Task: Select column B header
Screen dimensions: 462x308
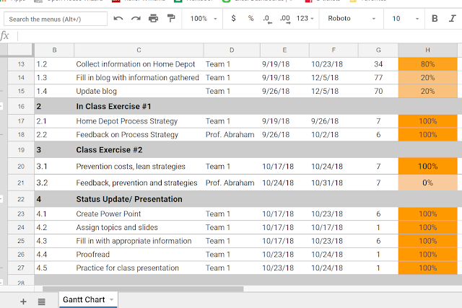Action: coord(54,50)
